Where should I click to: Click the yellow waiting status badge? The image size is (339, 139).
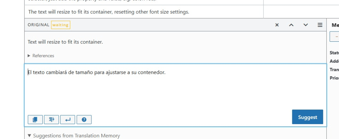click(x=60, y=25)
